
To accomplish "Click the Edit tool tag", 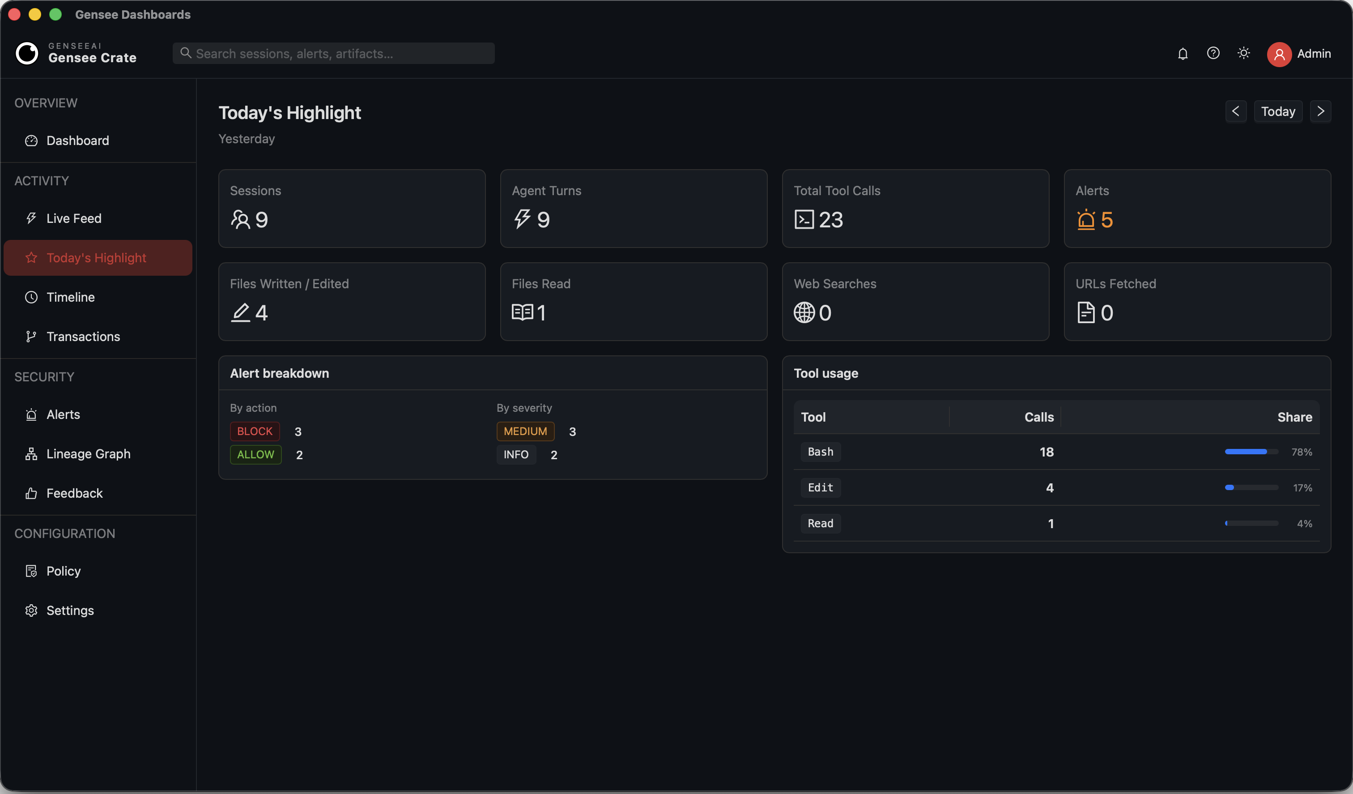I will click(x=821, y=488).
